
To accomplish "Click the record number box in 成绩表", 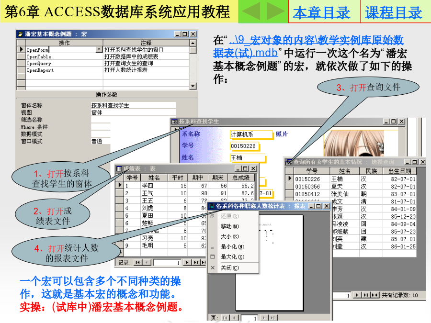I will [x=167, y=263].
